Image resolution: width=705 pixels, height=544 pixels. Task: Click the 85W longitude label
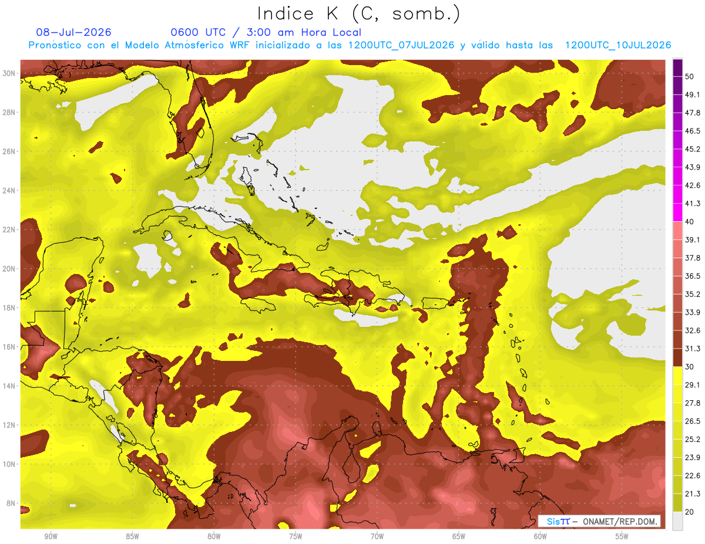click(132, 536)
